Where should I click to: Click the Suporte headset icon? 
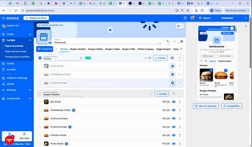click(x=200, y=18)
